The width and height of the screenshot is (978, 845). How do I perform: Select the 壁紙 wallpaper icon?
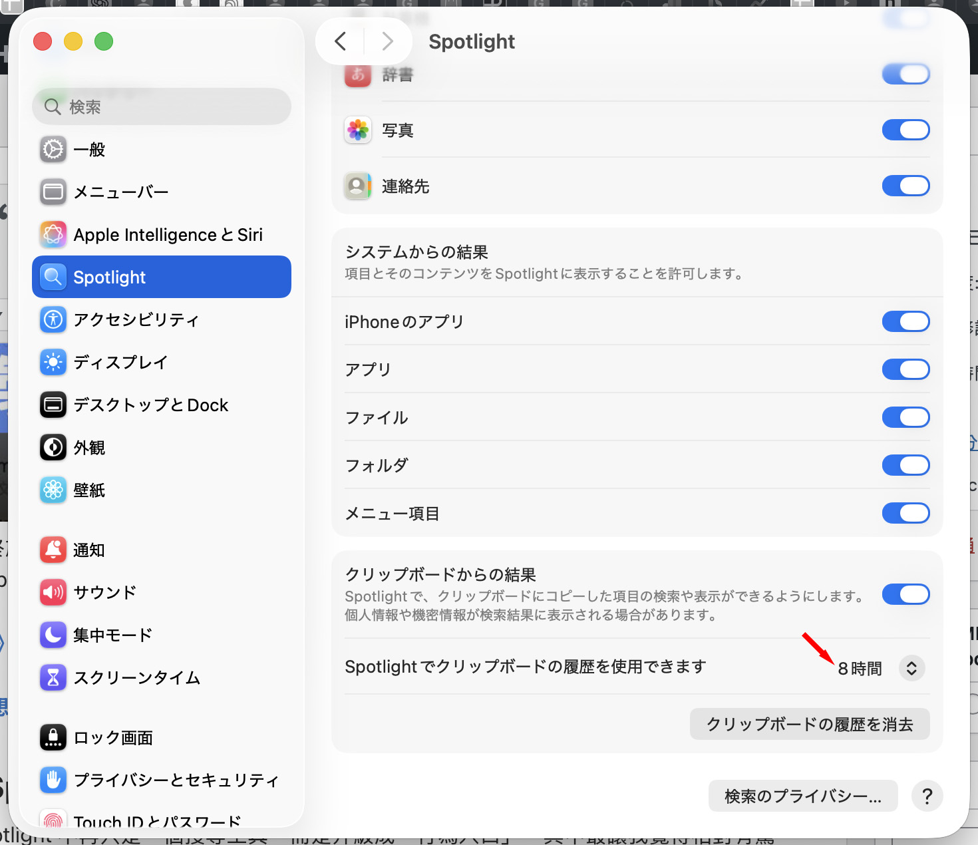click(53, 490)
